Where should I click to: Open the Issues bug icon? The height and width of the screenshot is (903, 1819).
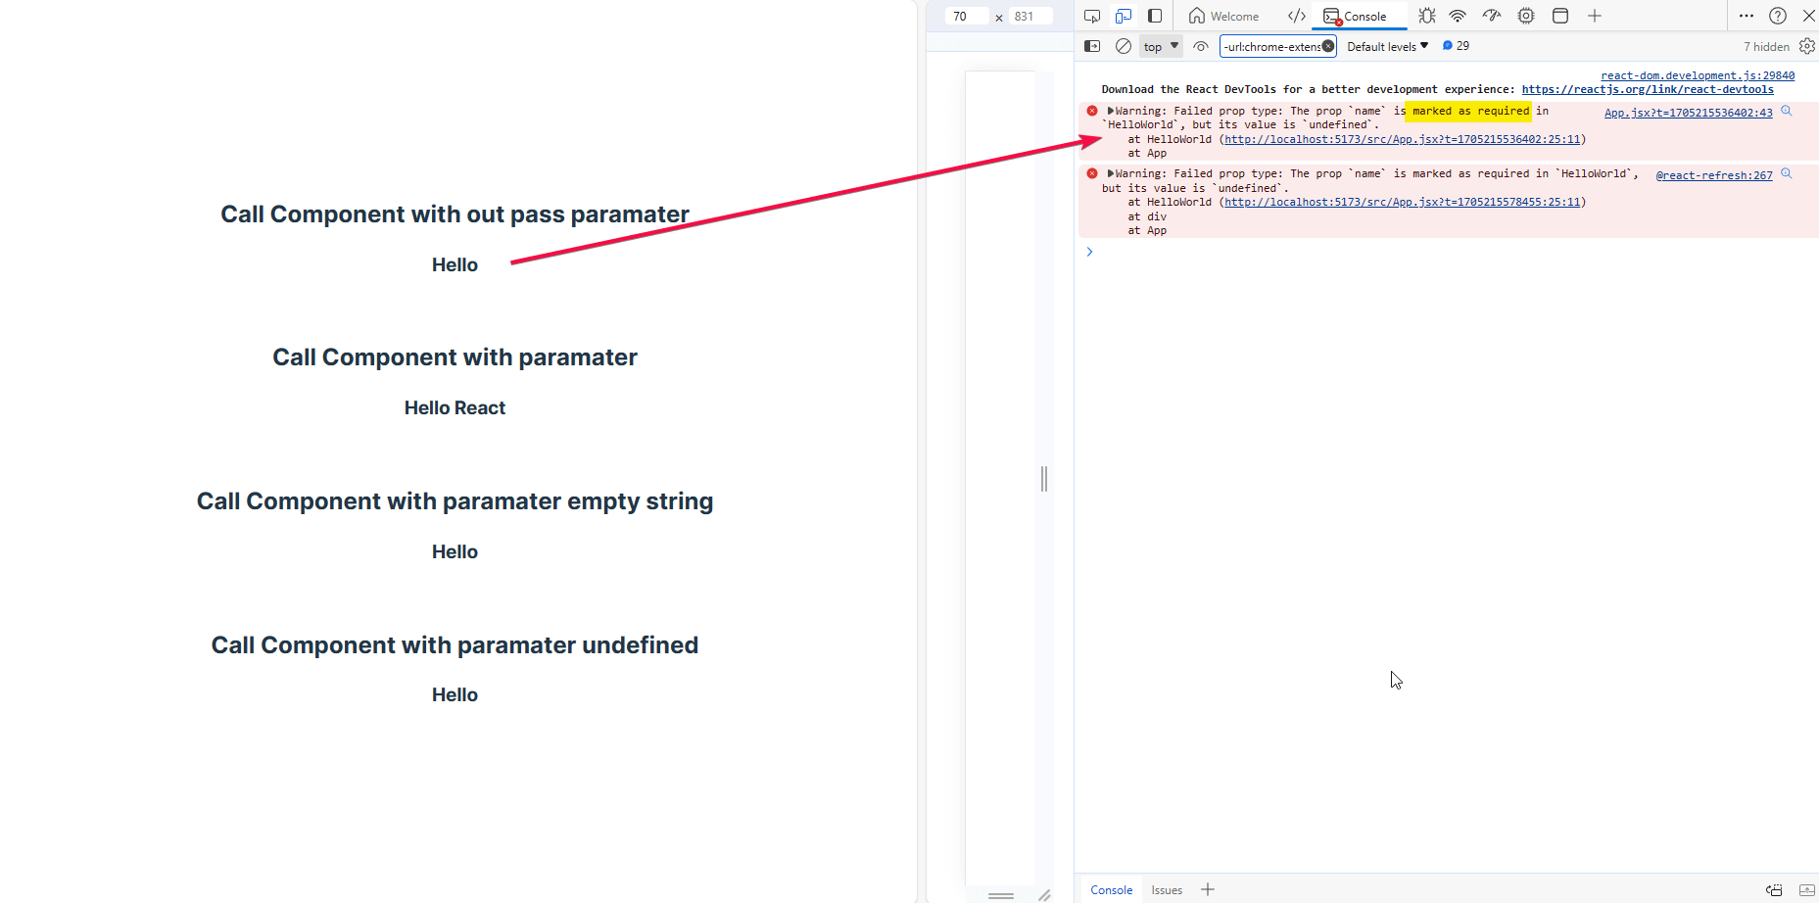1426,16
